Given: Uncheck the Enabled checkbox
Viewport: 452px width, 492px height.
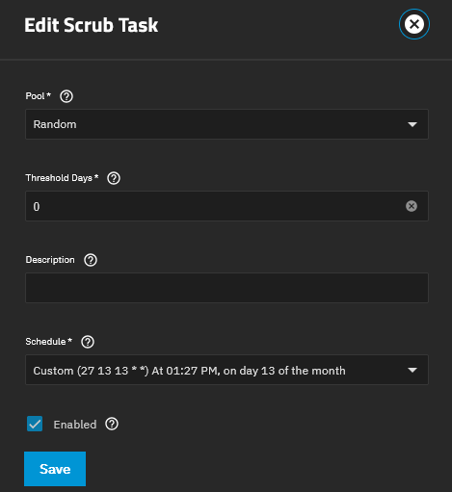Looking at the screenshot, I should click(35, 424).
